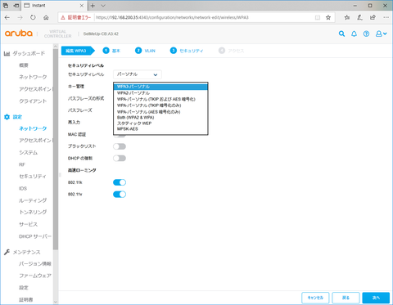Choose WPA-パーソナル (TKIP および AES 暗号化)
Screen dimensions: 393x305
coord(160,99)
